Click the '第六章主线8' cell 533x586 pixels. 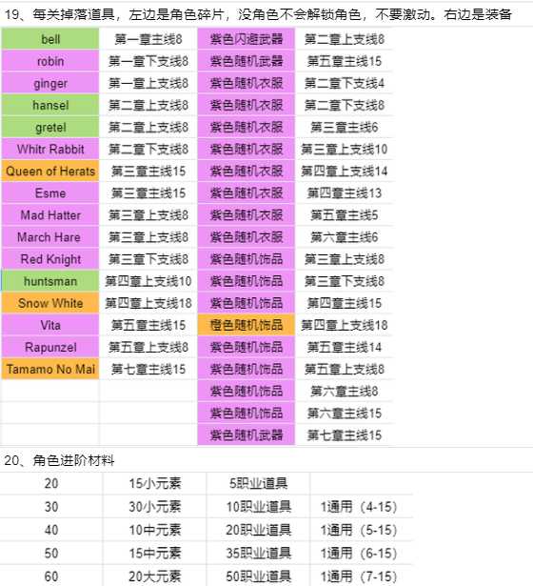pos(345,392)
